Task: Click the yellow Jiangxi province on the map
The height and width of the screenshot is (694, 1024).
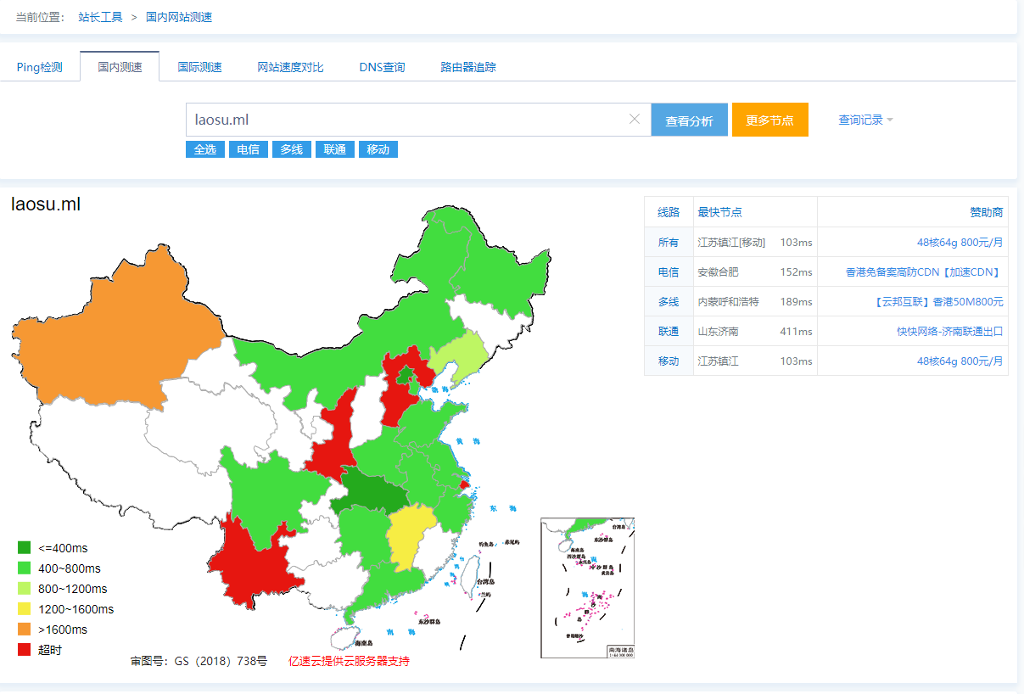Action: click(x=409, y=536)
